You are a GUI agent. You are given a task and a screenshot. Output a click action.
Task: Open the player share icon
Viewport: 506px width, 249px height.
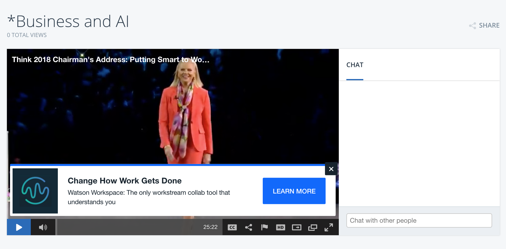pyautogui.click(x=249, y=227)
